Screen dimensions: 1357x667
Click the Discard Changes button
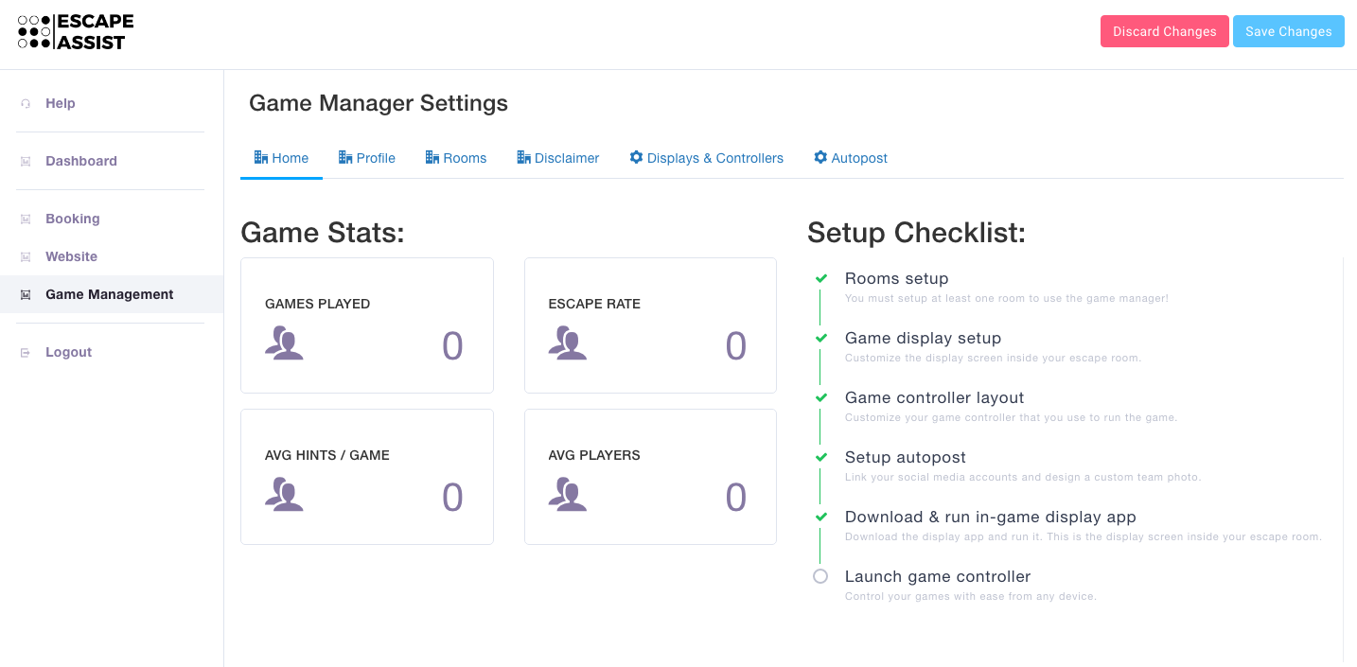1164,31
